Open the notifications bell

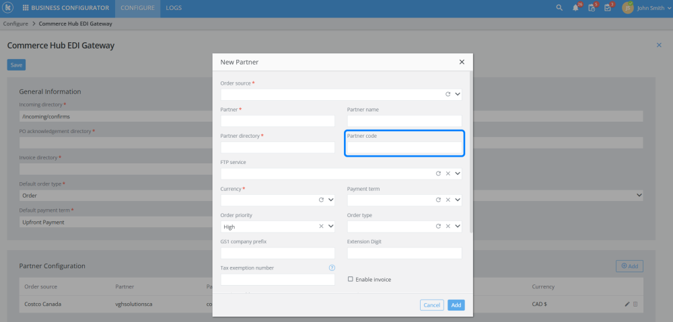tap(575, 8)
